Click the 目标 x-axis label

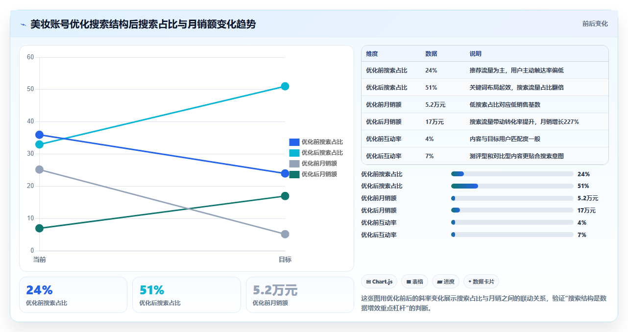pyautogui.click(x=285, y=260)
